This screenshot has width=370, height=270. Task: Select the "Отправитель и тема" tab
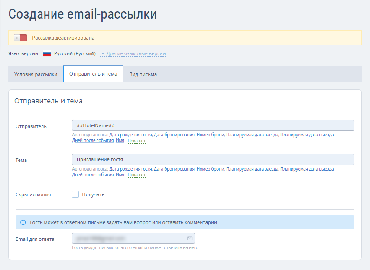[x=93, y=74]
